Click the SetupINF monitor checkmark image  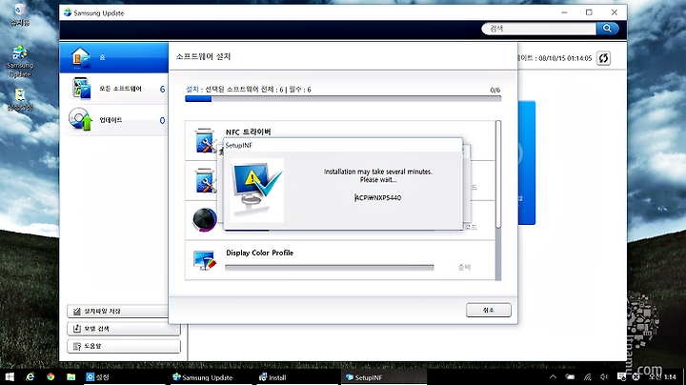257,191
